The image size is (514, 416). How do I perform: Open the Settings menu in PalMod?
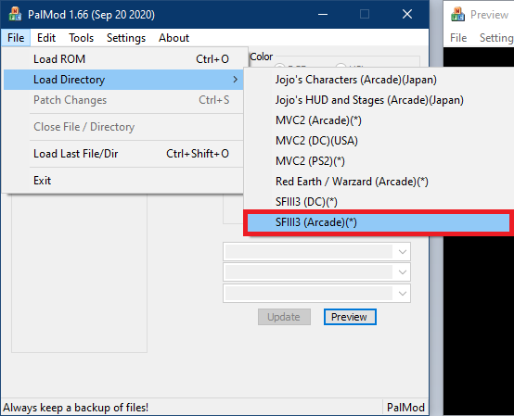point(126,38)
